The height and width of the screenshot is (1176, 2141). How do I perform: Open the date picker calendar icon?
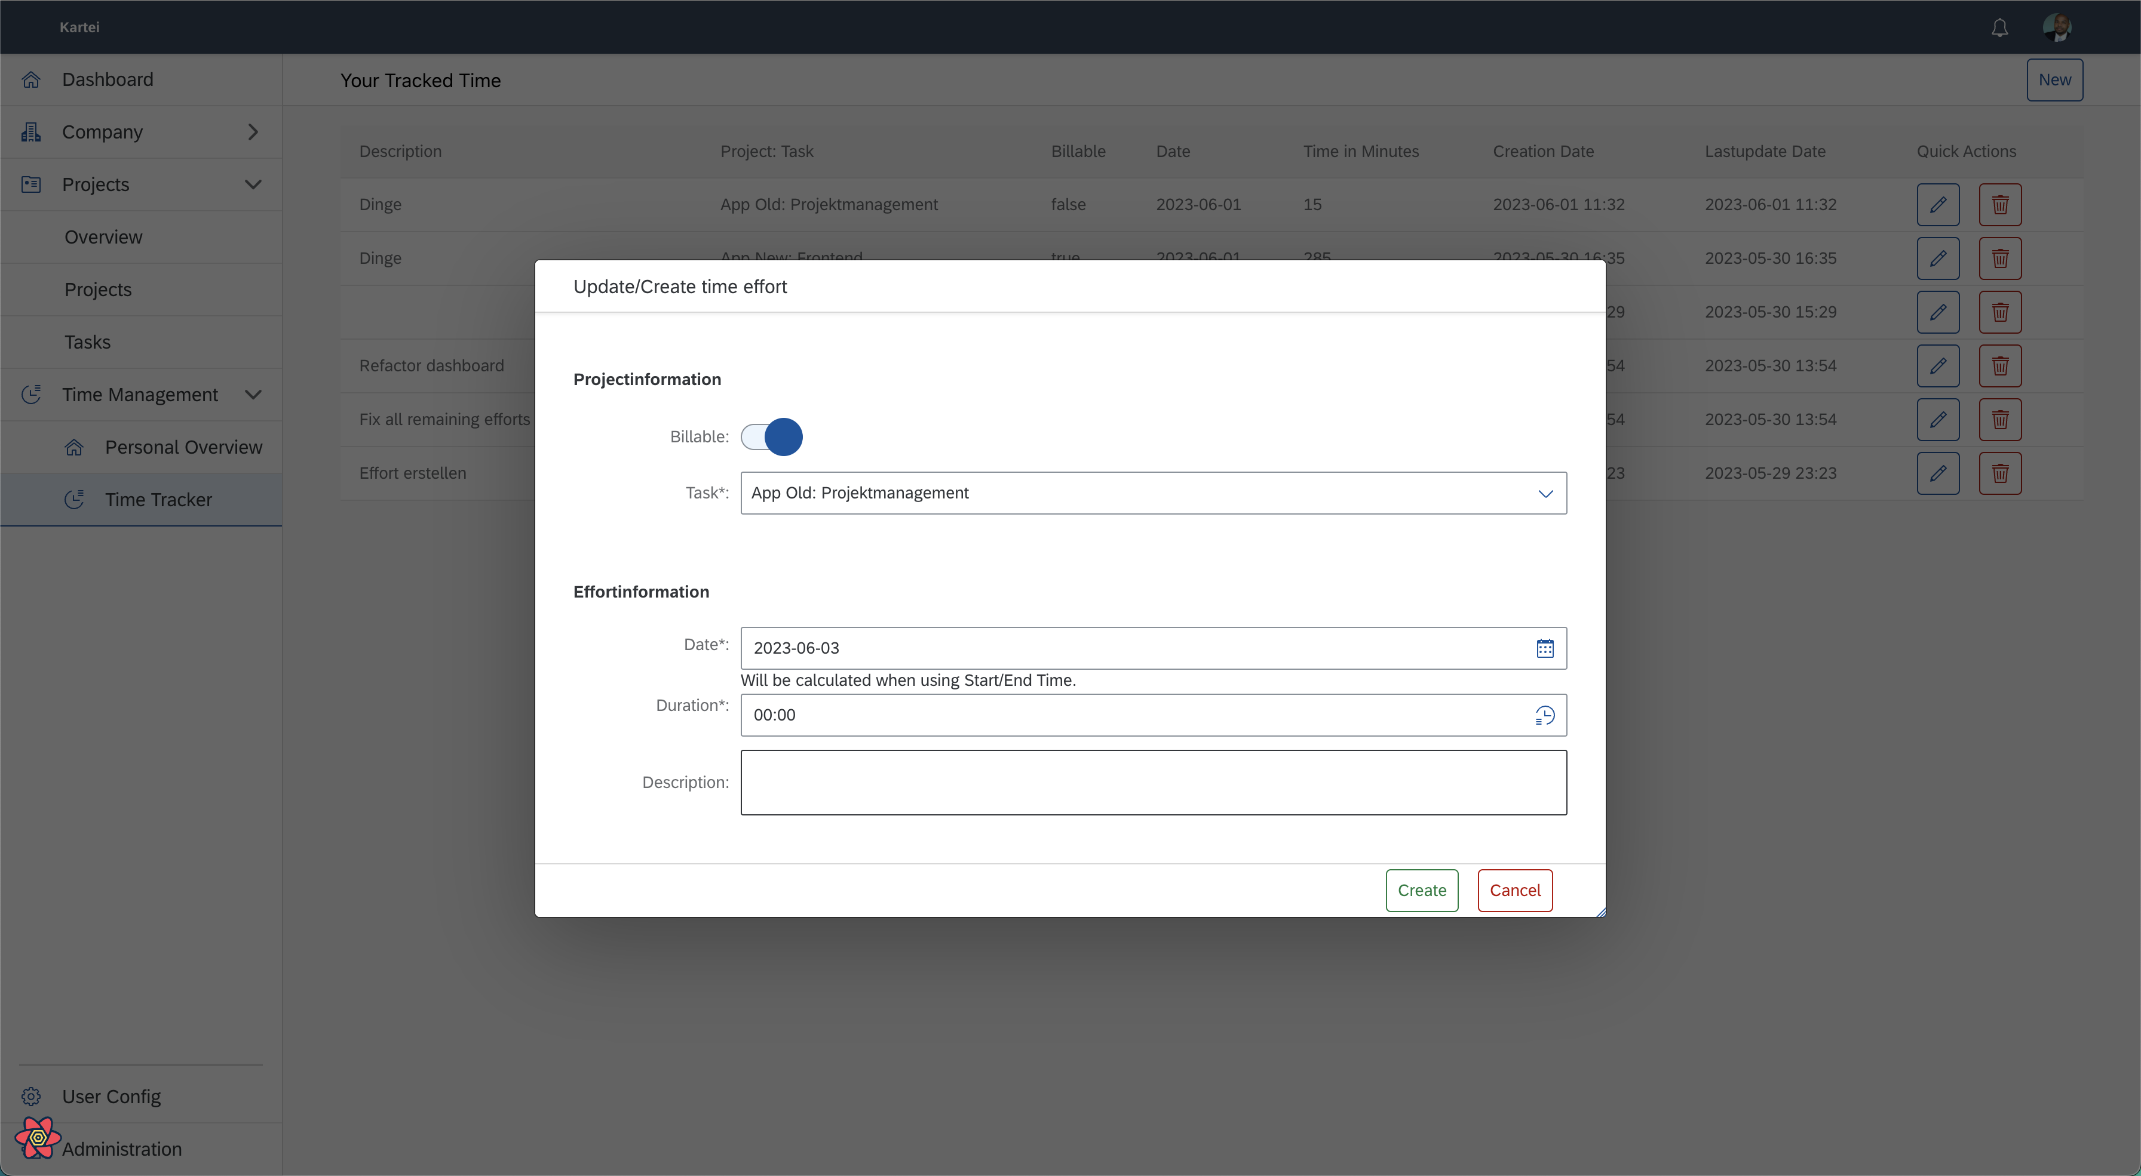coord(1544,648)
